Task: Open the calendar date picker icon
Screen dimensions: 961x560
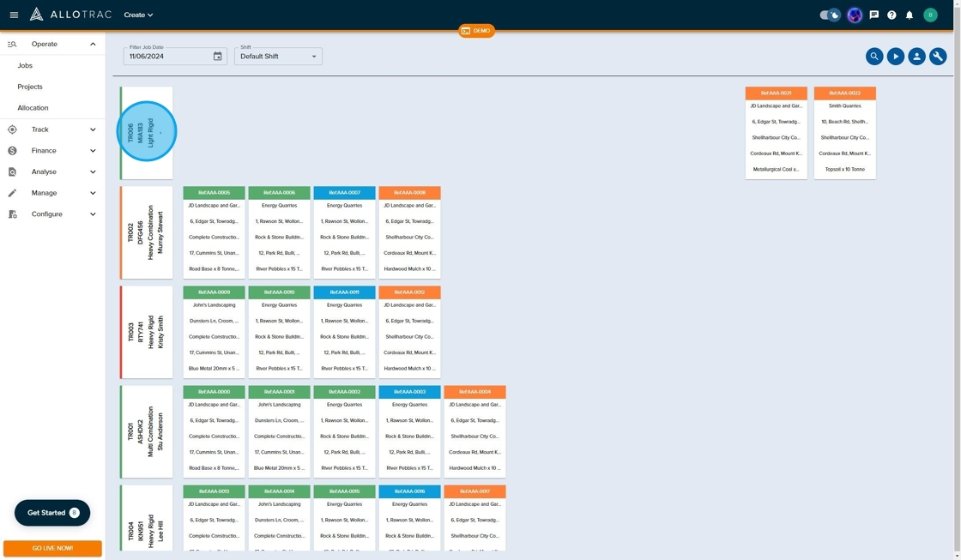Action: click(x=218, y=57)
